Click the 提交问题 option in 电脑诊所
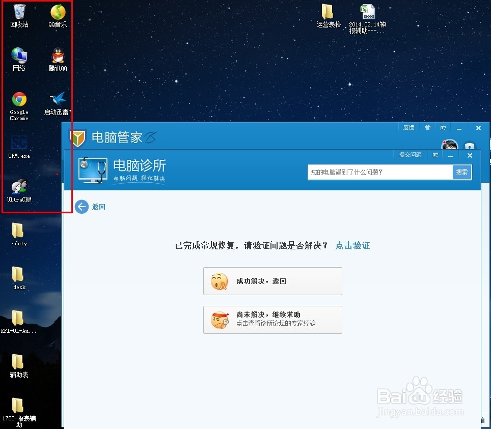The image size is (491, 429). (x=410, y=155)
